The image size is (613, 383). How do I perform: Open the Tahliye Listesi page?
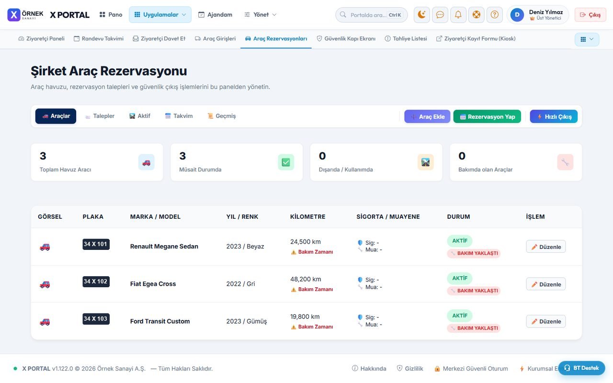pos(406,39)
